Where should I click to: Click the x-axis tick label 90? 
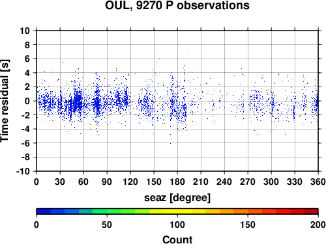107,182
